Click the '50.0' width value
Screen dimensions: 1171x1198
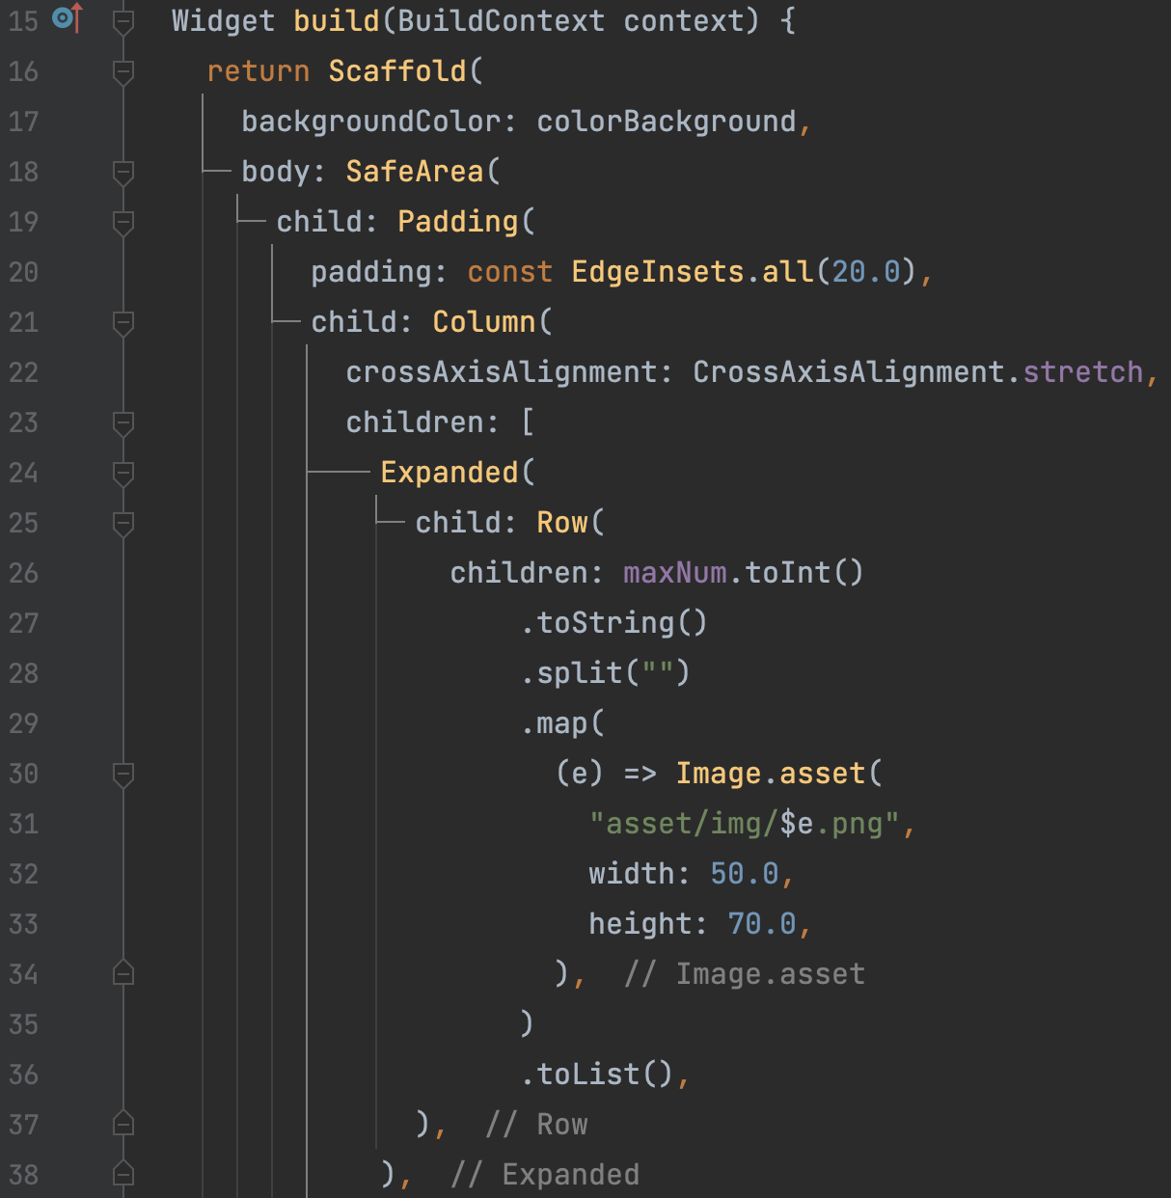pyautogui.click(x=745, y=874)
